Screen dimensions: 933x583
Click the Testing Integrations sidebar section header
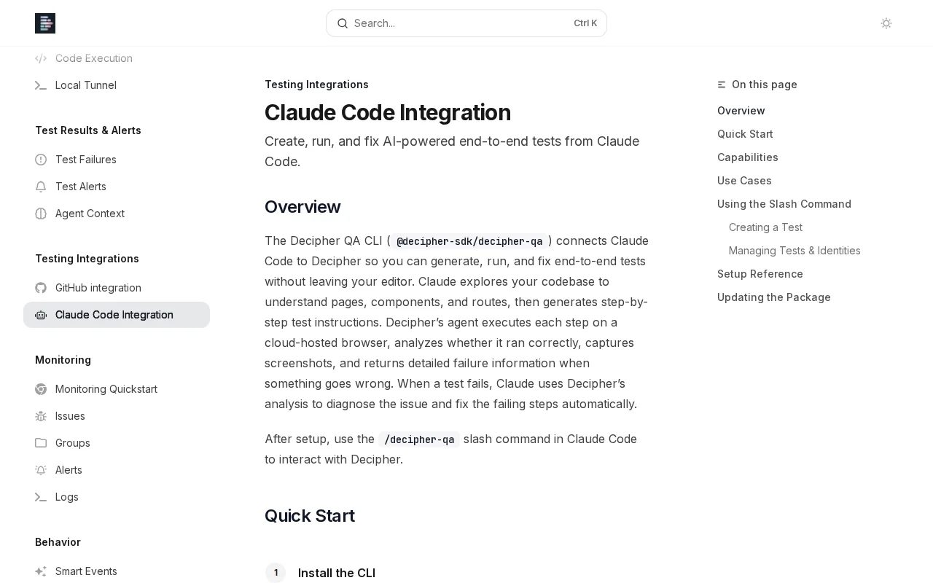pyautogui.click(x=87, y=259)
